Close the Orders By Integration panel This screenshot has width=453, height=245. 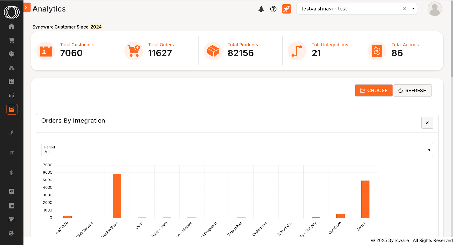click(427, 123)
